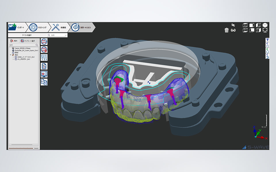Switch to the テンプレート選択 tab
276x172 pixels.
(x=28, y=41)
